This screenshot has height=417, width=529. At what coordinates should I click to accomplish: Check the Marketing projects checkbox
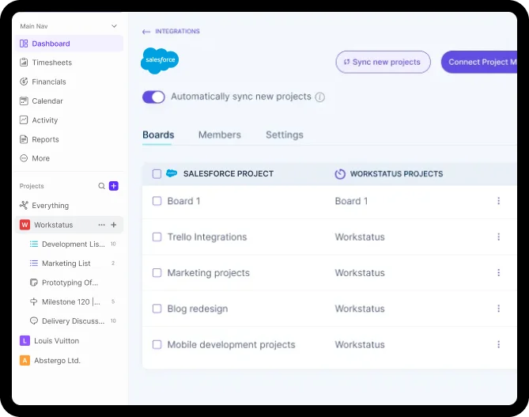157,272
